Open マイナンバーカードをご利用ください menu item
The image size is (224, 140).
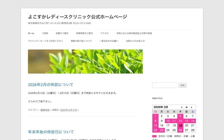pos(45,41)
